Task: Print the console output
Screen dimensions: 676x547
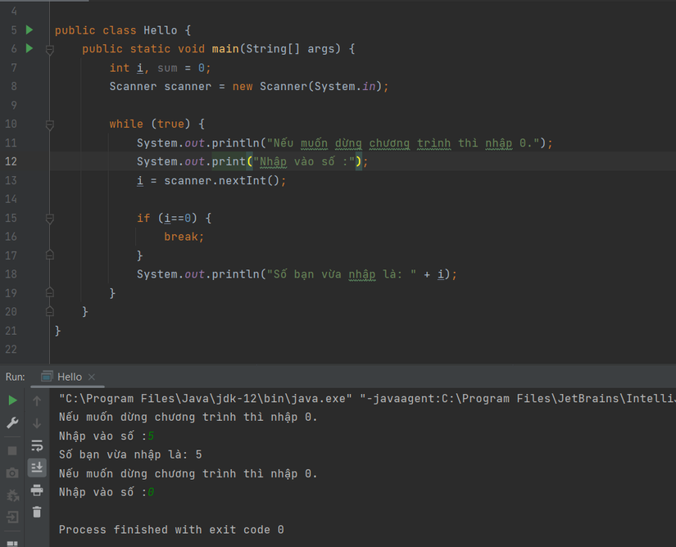Action: 37,490
